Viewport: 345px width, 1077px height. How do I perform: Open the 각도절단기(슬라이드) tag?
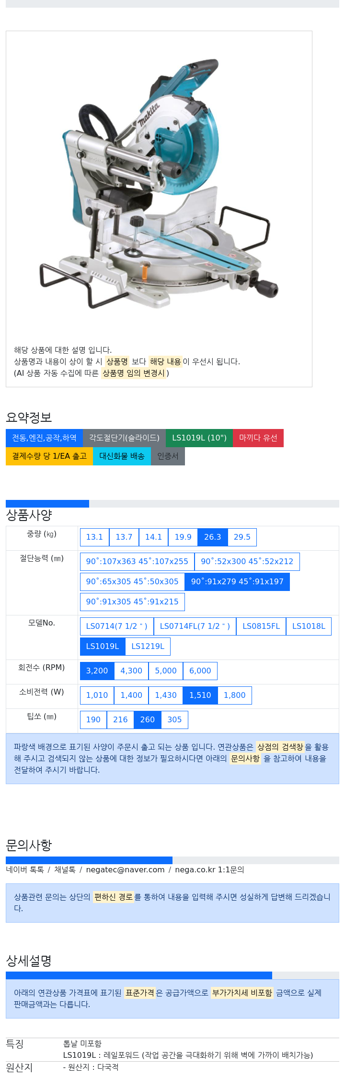pos(124,438)
